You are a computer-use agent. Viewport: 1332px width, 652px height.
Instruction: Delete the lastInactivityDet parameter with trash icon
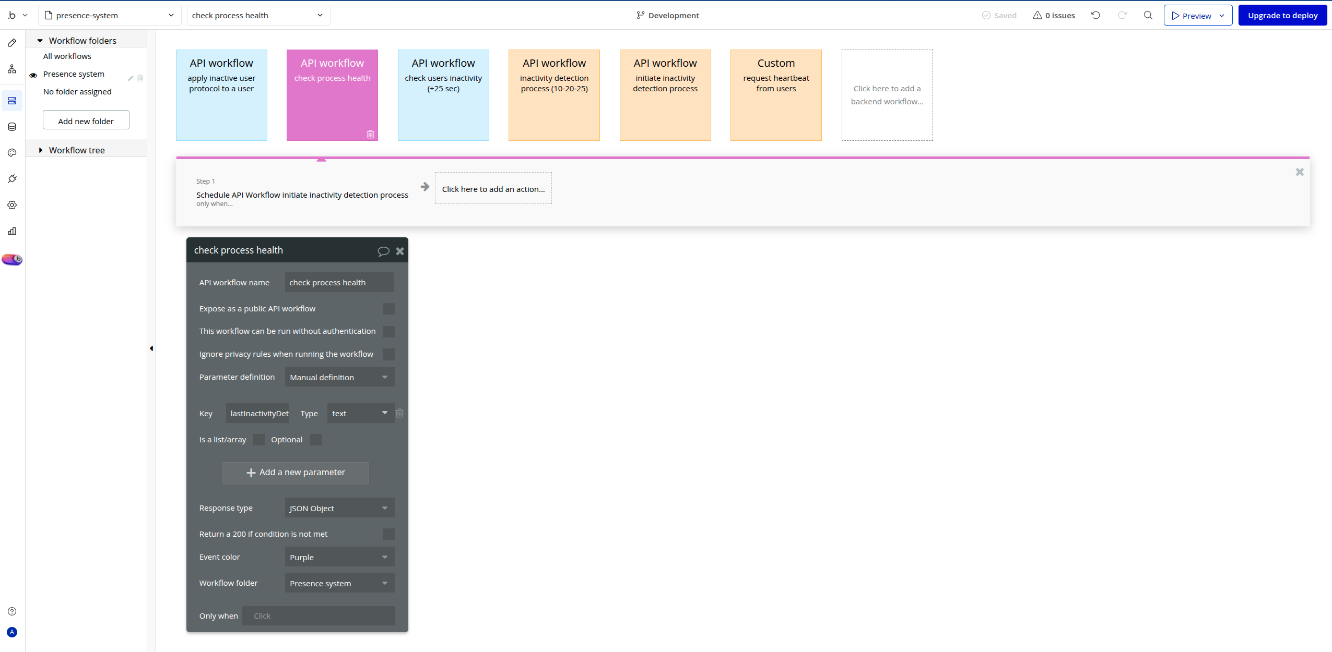tap(399, 413)
